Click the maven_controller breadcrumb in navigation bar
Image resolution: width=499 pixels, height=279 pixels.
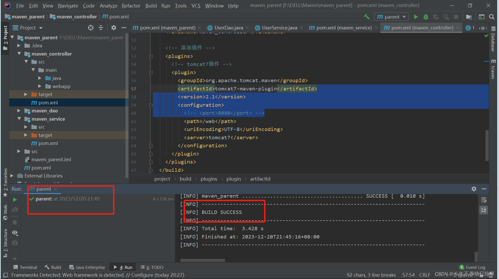click(x=74, y=17)
